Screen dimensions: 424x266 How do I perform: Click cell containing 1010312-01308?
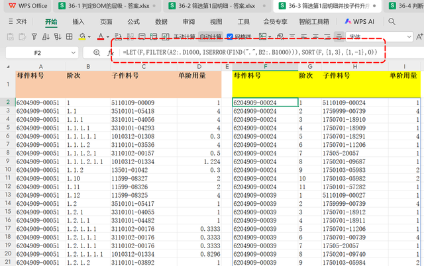144,136
